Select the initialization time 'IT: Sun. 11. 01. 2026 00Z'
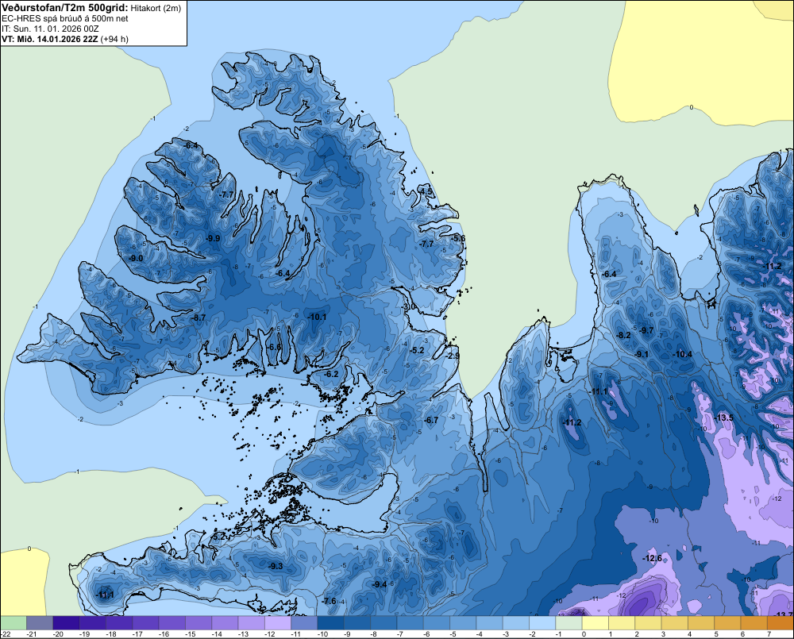The image size is (794, 639). [x=50, y=29]
